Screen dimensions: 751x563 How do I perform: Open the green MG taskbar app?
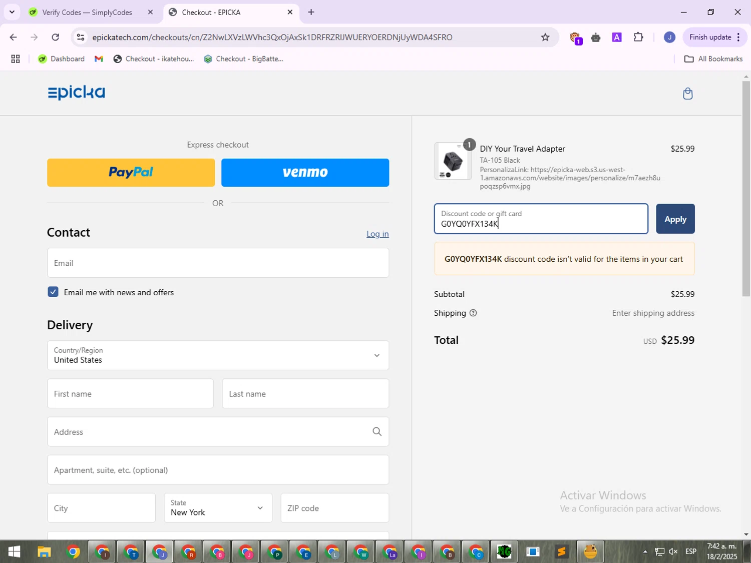(x=504, y=552)
